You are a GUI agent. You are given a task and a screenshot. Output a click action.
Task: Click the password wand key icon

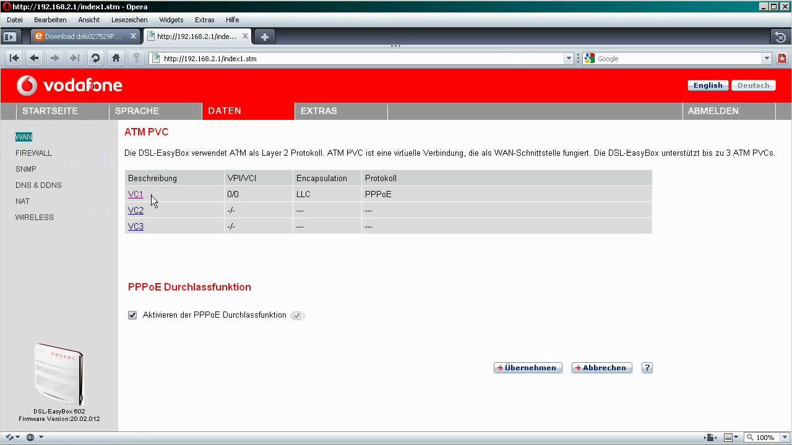pyautogui.click(x=136, y=58)
